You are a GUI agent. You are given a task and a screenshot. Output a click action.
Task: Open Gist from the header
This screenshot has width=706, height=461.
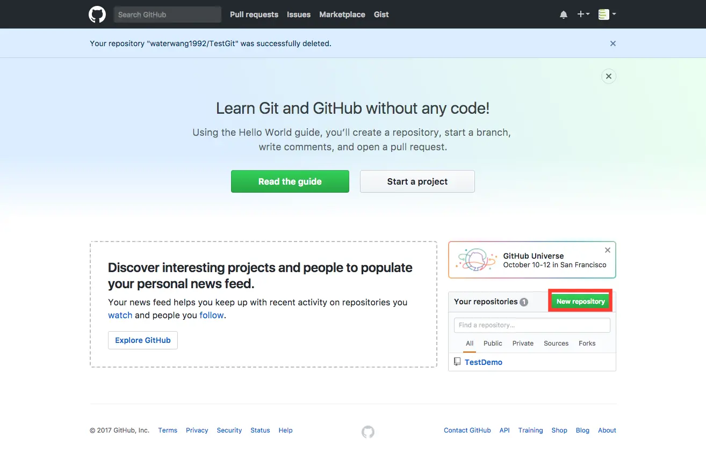pos(381,14)
